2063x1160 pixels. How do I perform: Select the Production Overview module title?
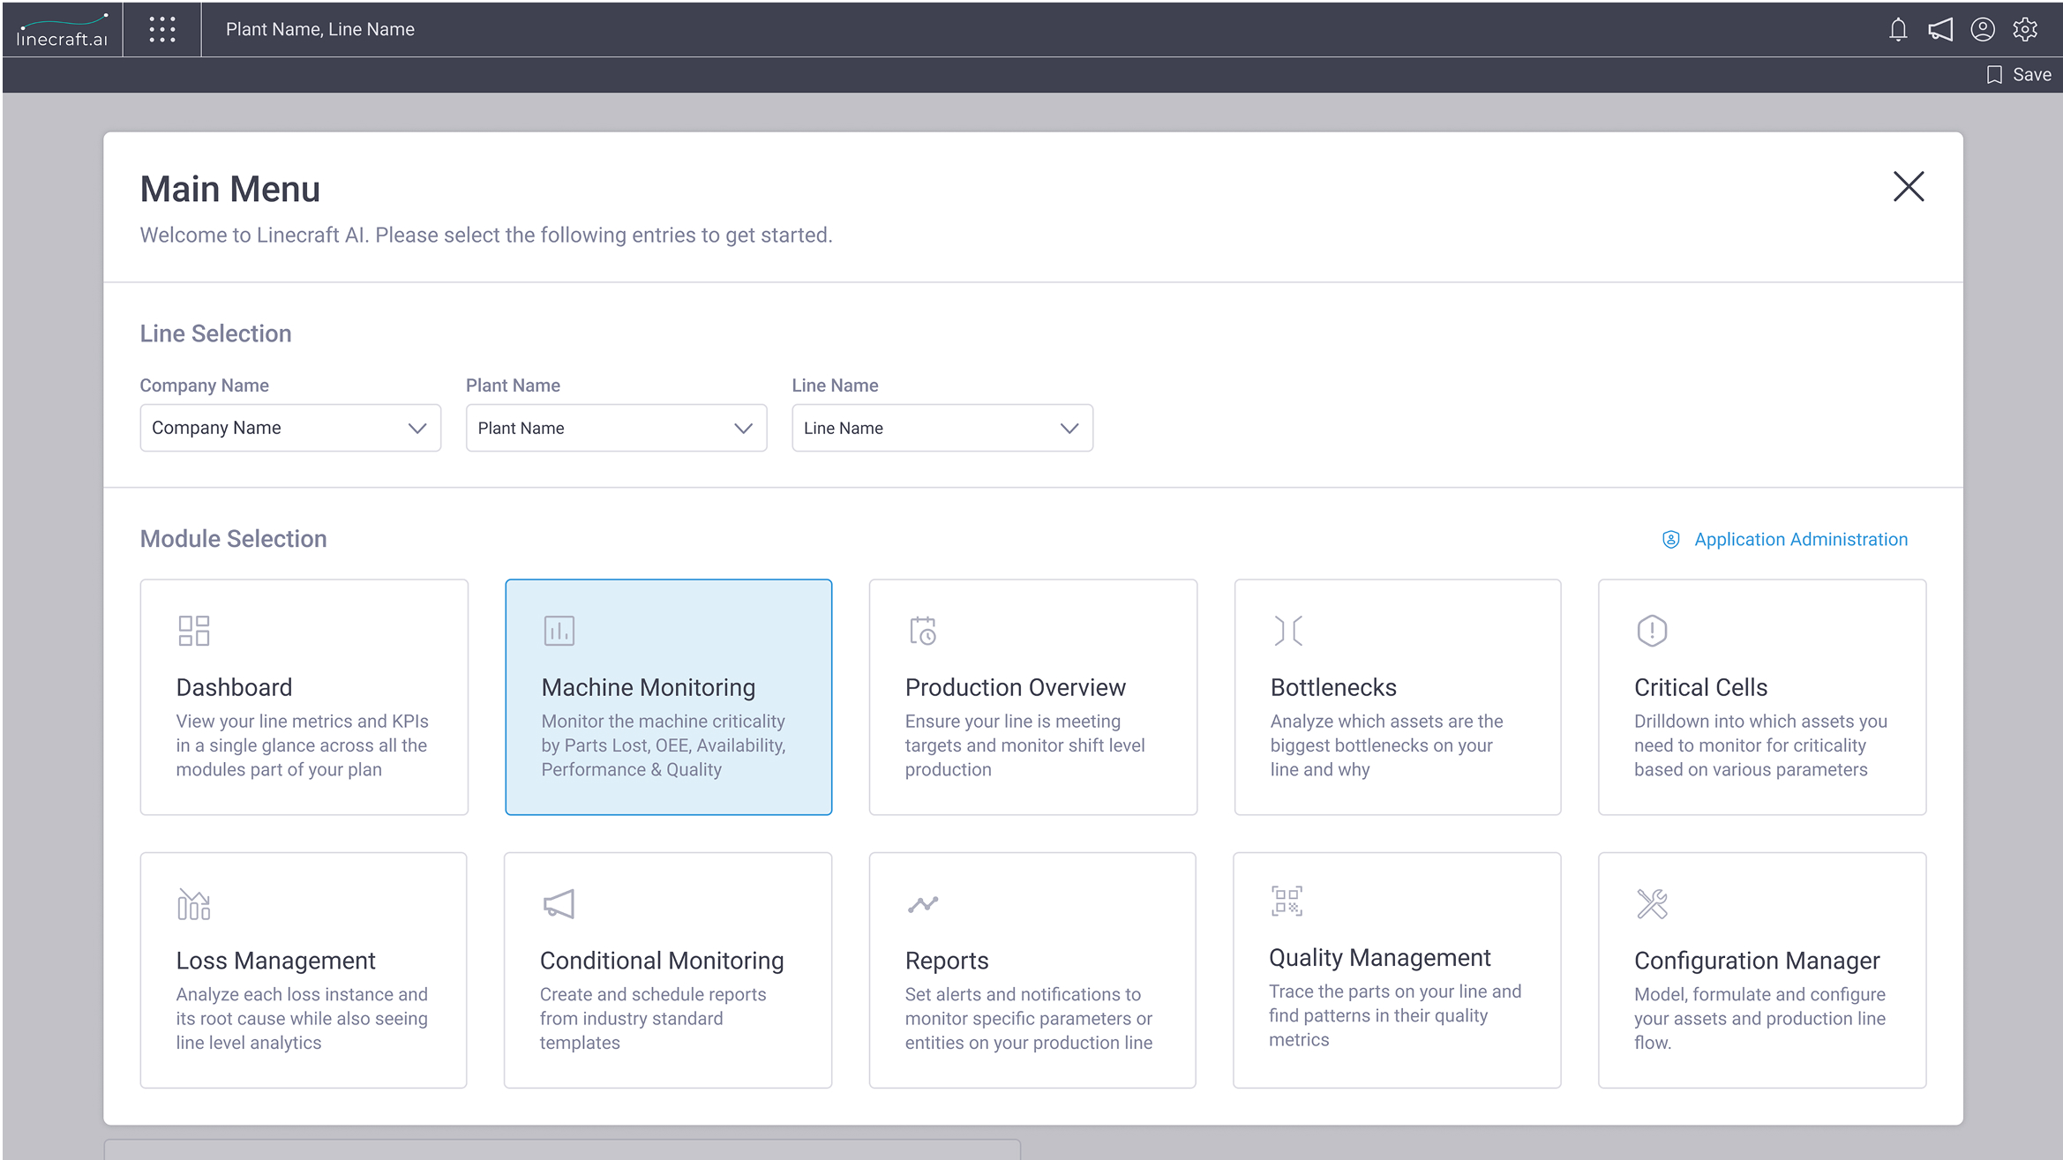point(1016,687)
